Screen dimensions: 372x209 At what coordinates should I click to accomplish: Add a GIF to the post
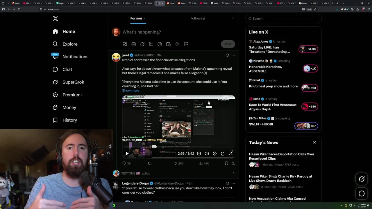click(x=133, y=44)
